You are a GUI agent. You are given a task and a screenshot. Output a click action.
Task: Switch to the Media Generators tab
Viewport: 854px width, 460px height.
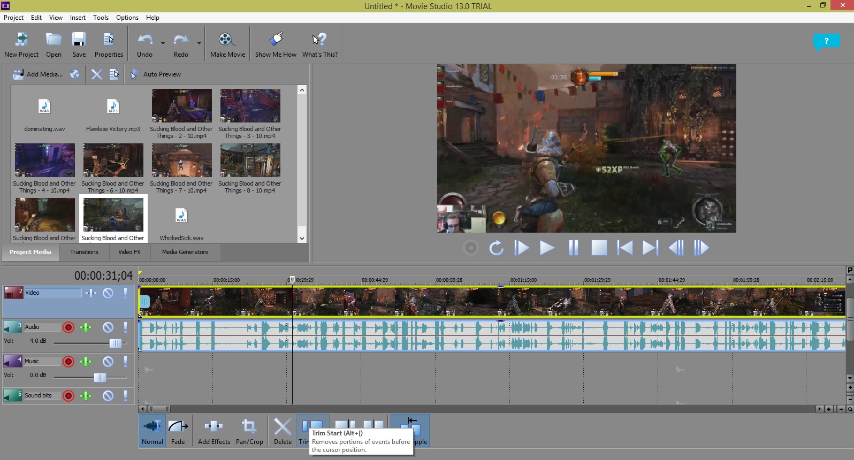click(x=185, y=252)
